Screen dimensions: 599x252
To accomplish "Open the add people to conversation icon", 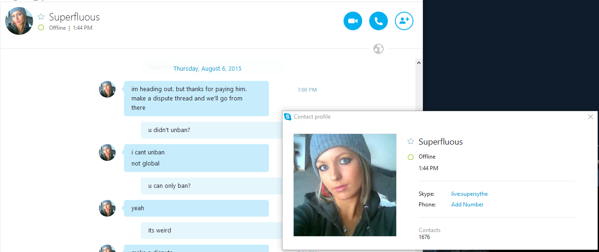I will 404,21.
